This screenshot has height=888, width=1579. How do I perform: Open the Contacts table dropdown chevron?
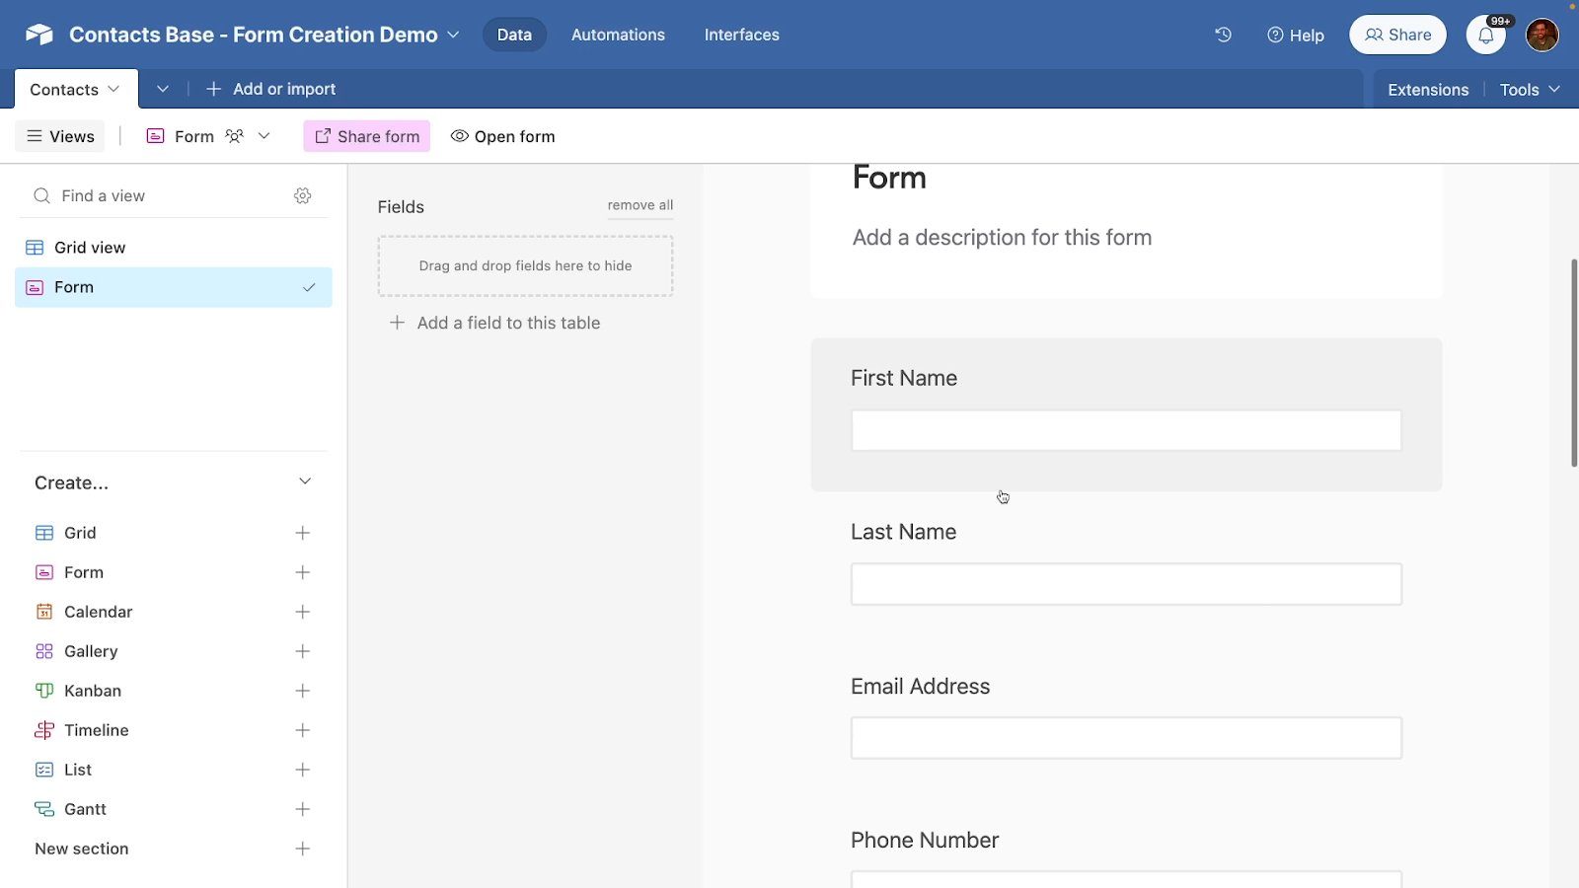113,89
